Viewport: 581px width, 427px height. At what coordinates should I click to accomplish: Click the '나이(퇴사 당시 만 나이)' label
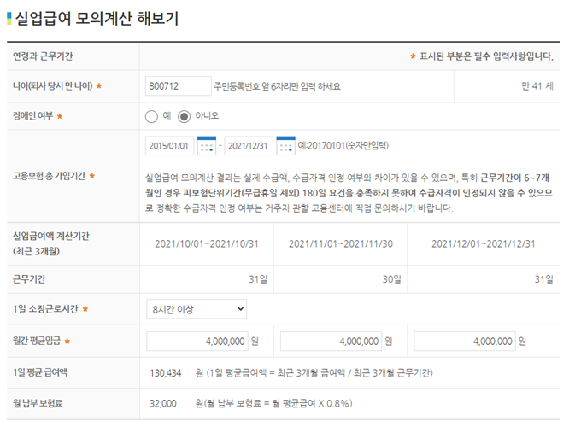point(53,86)
